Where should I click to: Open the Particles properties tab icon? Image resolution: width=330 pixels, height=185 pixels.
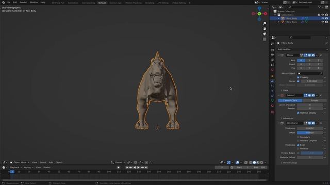pos(272,86)
